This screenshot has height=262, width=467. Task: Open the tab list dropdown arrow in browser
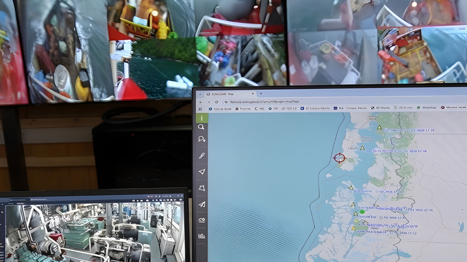(x=200, y=94)
